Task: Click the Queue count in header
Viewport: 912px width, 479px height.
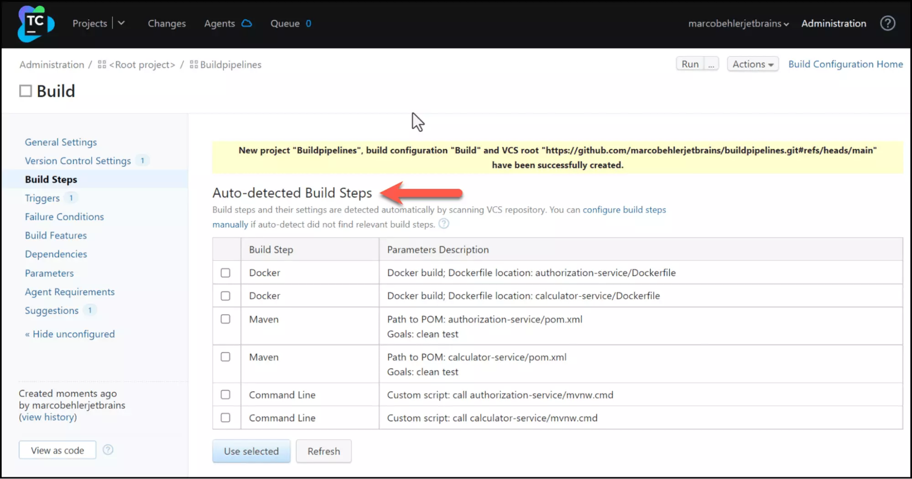Action: (x=308, y=24)
